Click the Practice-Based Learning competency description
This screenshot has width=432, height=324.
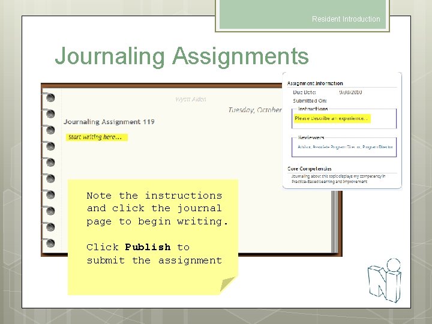[x=338, y=179]
